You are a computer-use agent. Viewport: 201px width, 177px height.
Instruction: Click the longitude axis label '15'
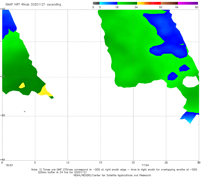click(x=100, y=163)
